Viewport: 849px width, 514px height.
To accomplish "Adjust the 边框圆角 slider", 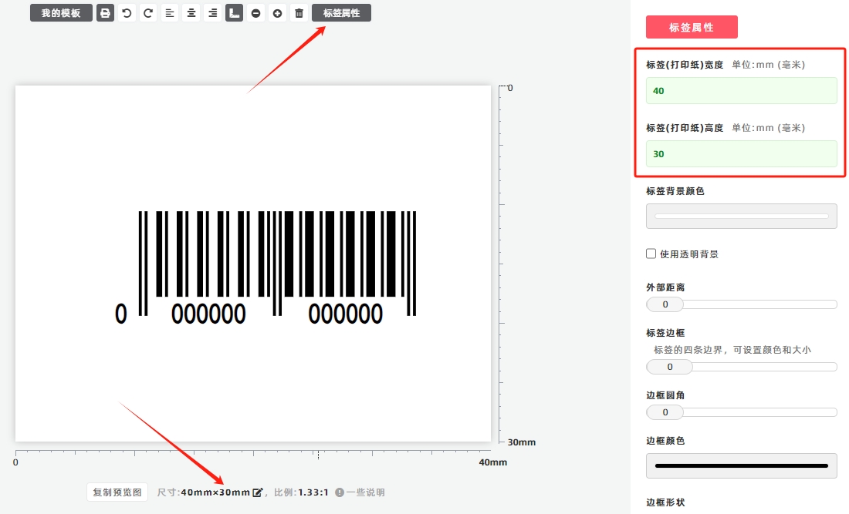I will (741, 412).
